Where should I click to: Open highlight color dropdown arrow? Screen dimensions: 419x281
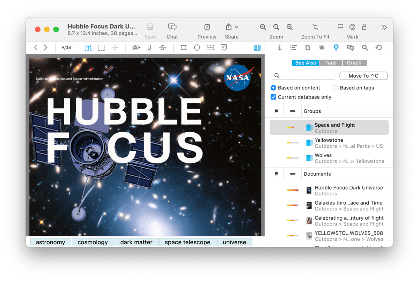point(139,48)
